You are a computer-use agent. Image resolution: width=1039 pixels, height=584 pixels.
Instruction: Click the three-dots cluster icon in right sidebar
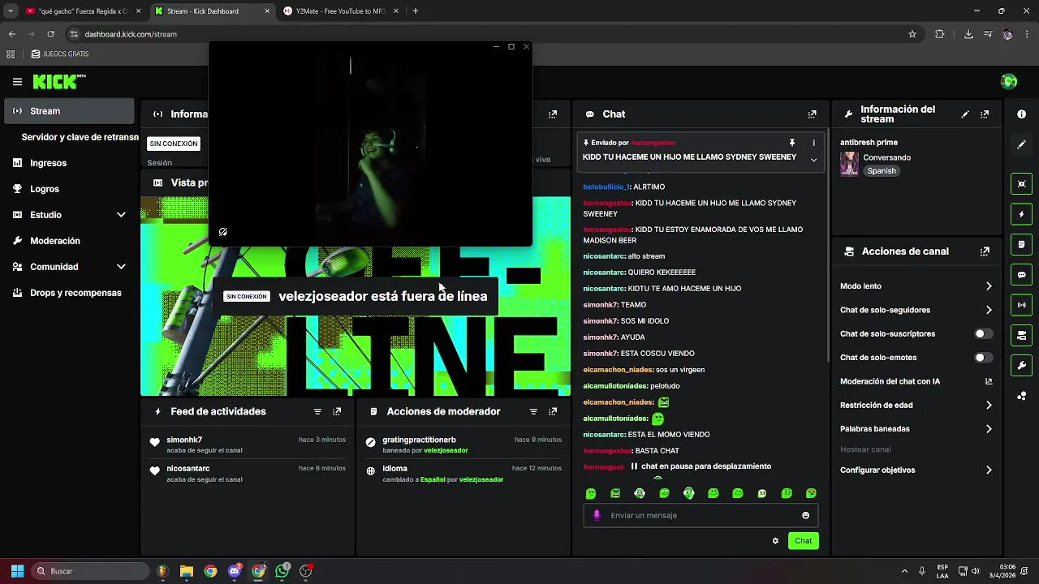click(x=1021, y=396)
